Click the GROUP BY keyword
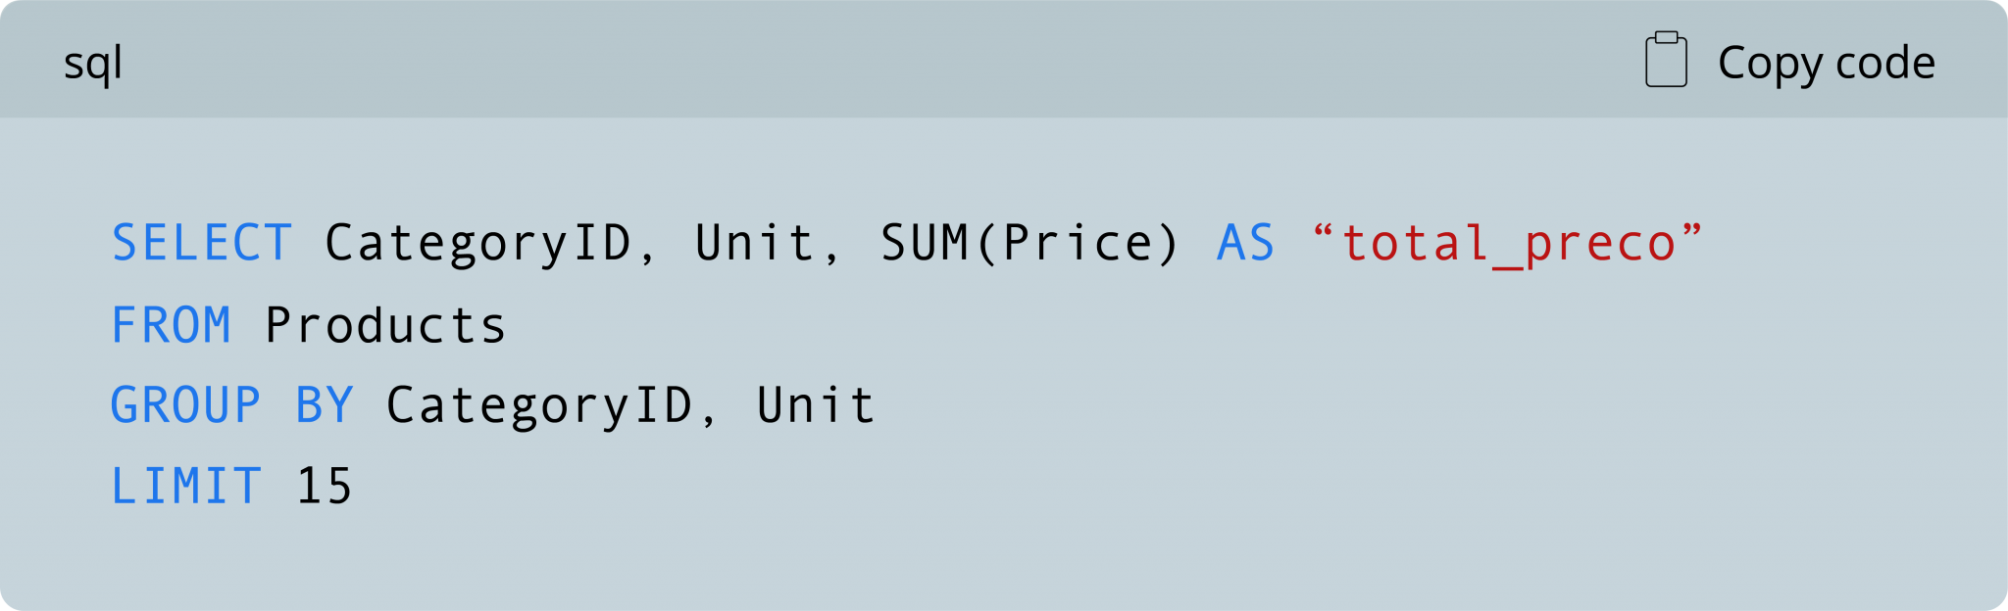Screen dimensions: 2008x611 [x=232, y=402]
